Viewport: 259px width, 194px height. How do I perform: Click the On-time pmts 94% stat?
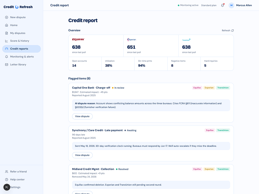coord(151,64)
